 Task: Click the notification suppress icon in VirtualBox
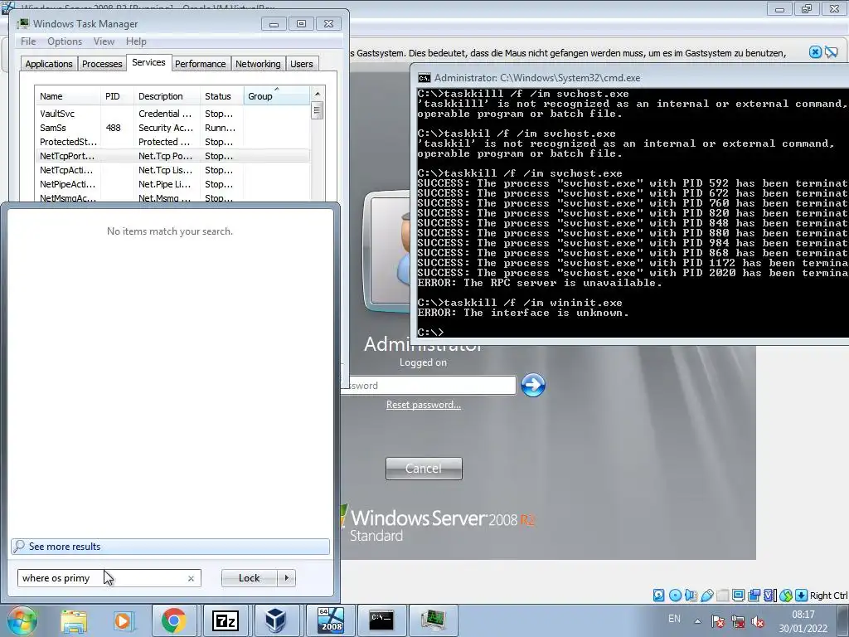click(831, 52)
